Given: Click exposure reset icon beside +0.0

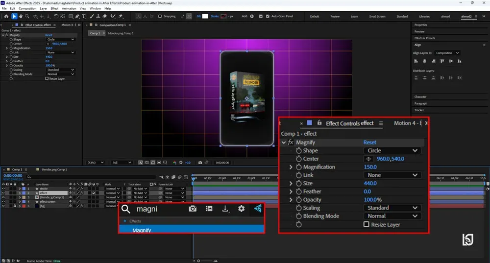Looking at the screenshot, I should coord(181,163).
